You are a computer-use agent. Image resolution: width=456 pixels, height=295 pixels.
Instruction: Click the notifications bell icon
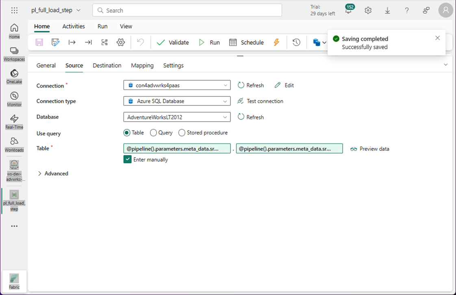click(348, 11)
